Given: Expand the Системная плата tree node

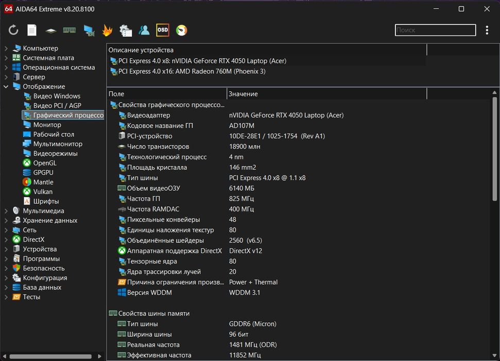Looking at the screenshot, I should [6, 58].
